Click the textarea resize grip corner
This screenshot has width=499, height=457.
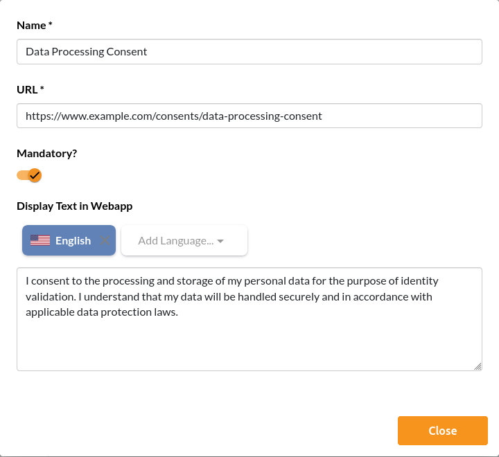(478, 366)
